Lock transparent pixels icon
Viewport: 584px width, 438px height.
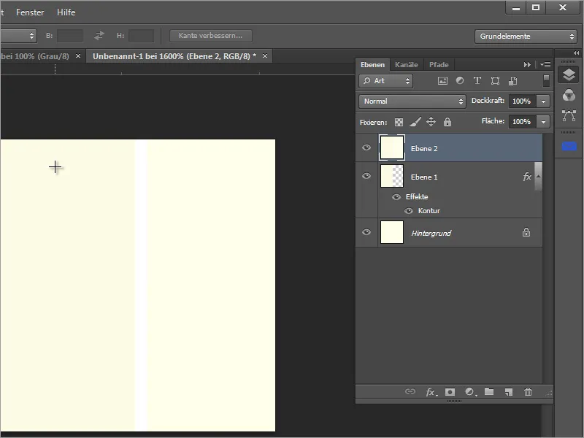pos(399,122)
